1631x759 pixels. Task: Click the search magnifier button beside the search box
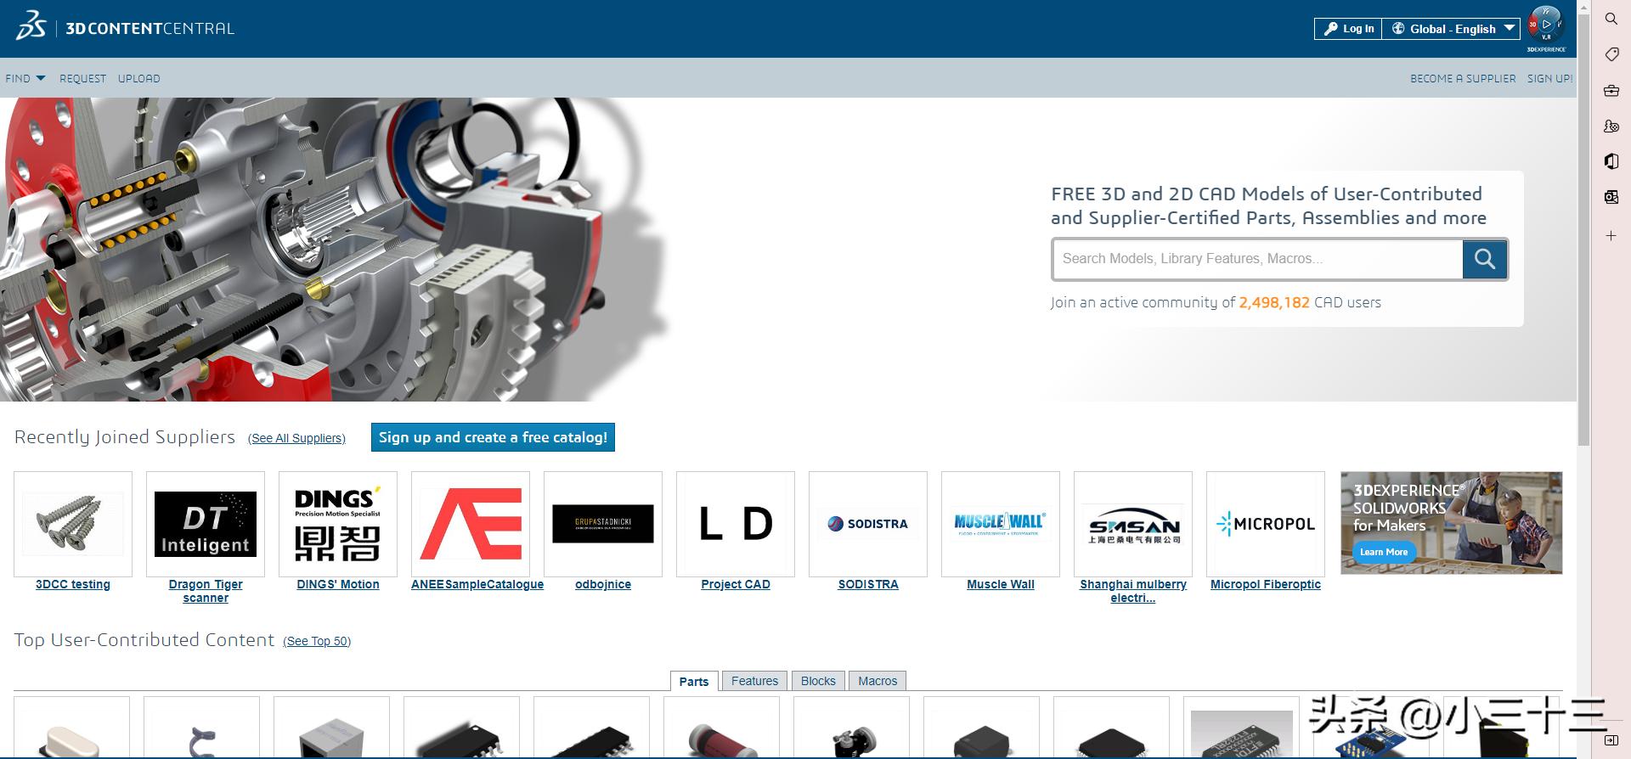coord(1484,259)
